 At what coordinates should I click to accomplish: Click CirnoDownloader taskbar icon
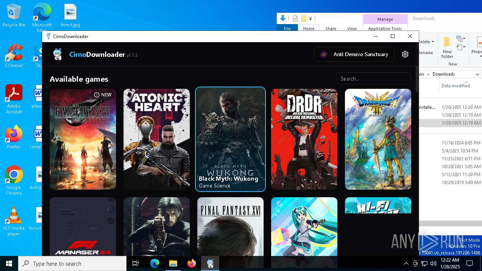tap(210, 263)
